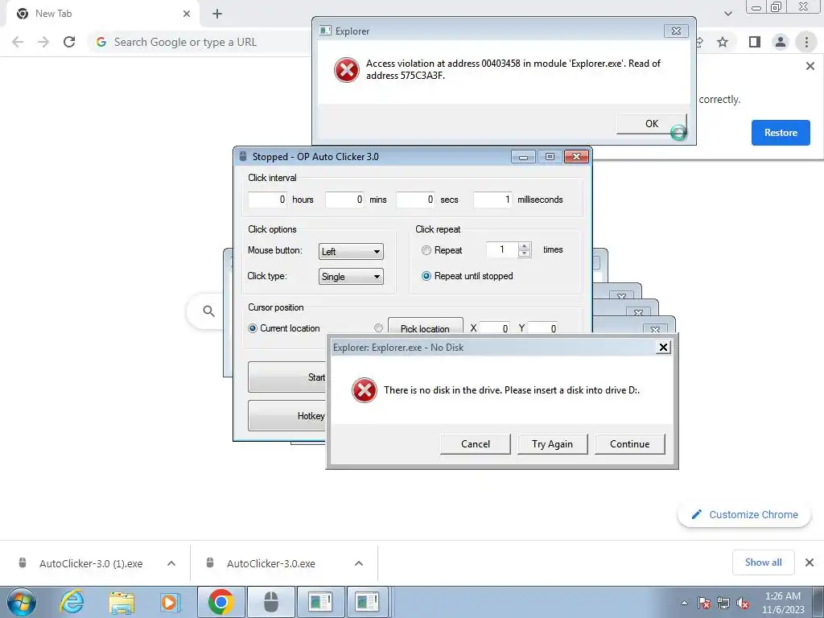Decrease the repeat times spinner

[x=524, y=253]
